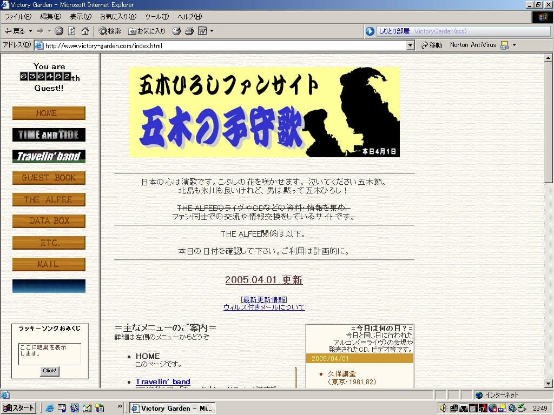The height and width of the screenshot is (415, 554).
Task: Click the lucky song result text box
Action: [49, 354]
